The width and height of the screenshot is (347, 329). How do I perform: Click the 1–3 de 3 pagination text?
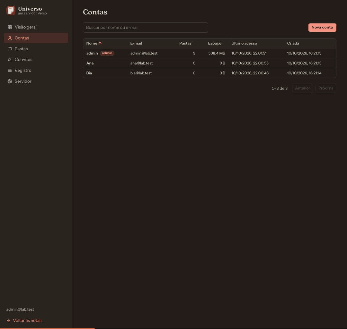click(x=280, y=88)
